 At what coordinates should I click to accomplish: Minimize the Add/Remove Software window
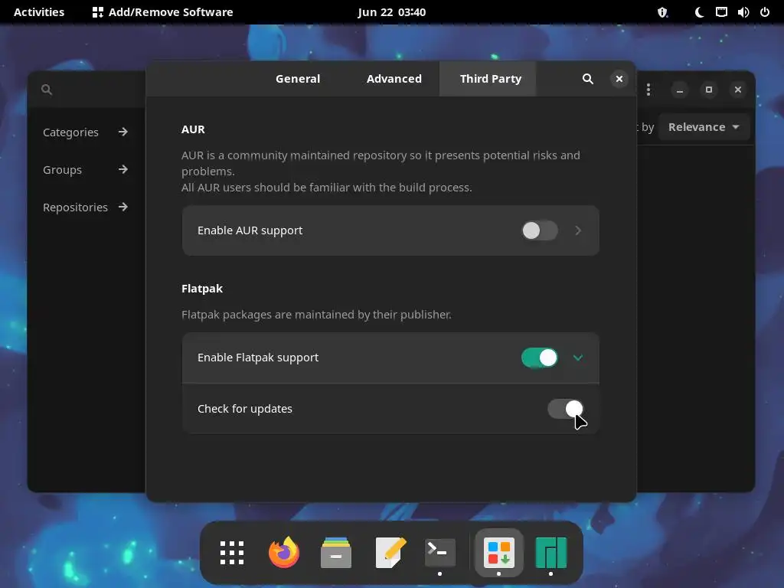pyautogui.click(x=680, y=90)
